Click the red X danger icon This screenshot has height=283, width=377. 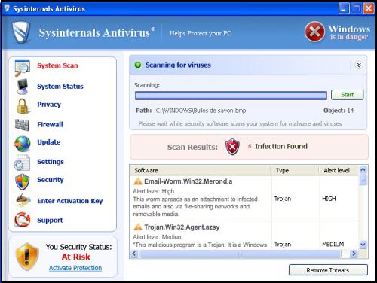coord(314,32)
